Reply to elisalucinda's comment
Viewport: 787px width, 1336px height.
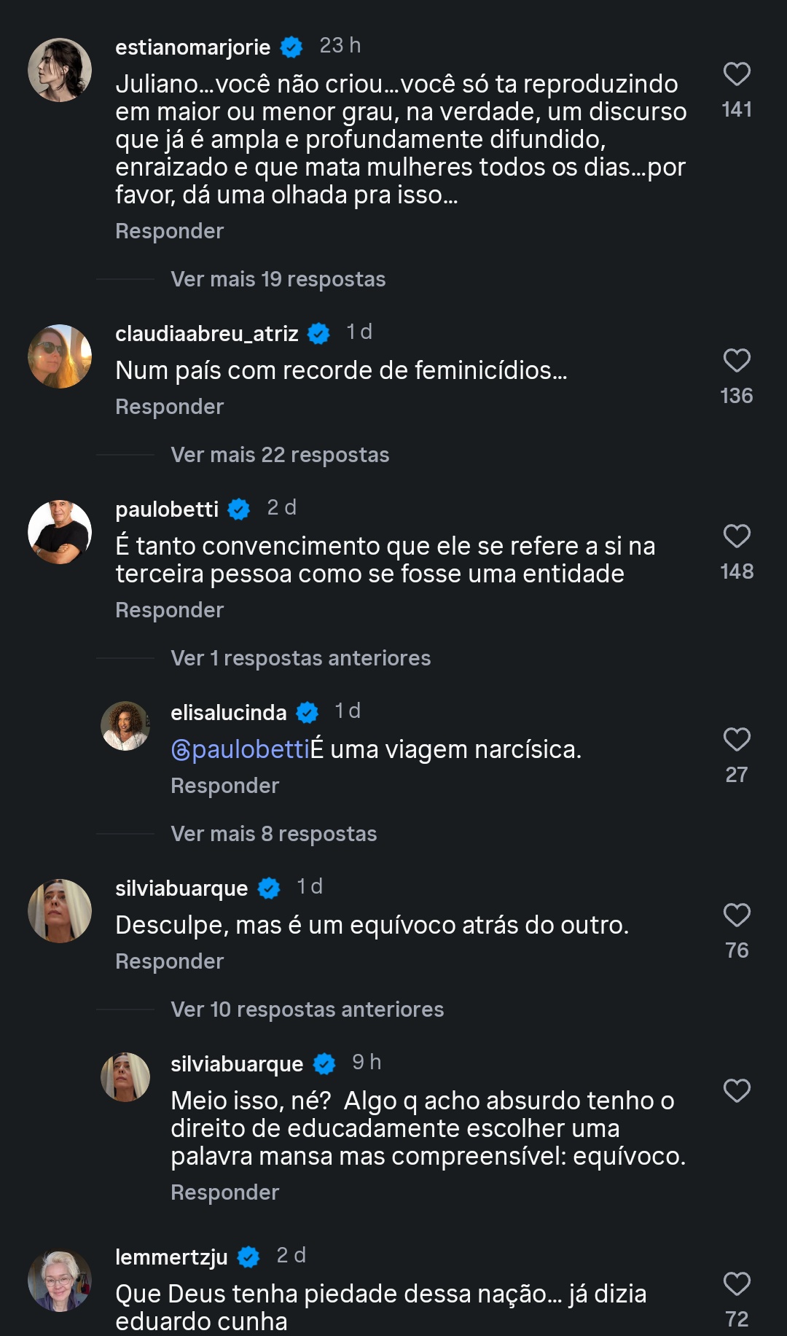pos(224,786)
